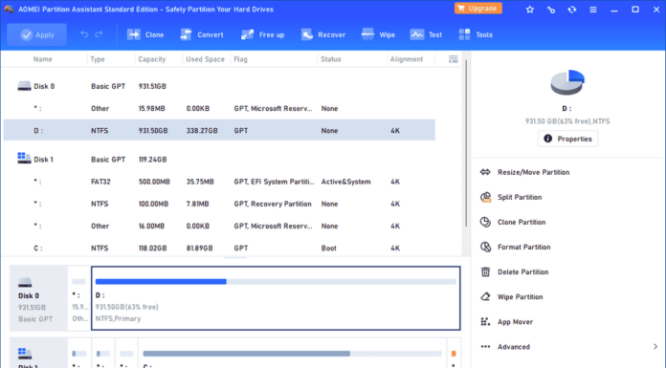Select the 100.00MB Recovery Partition row
The image size is (666, 368).
[219, 204]
